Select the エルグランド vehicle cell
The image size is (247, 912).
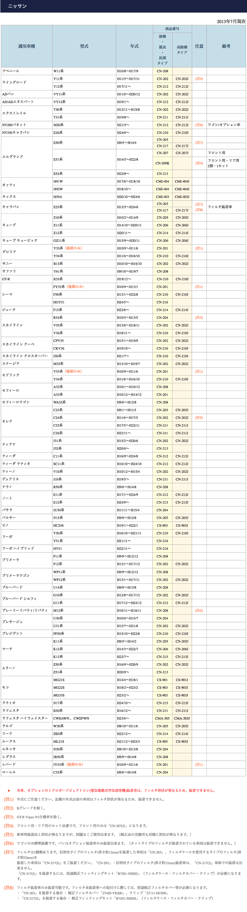coord(26,157)
